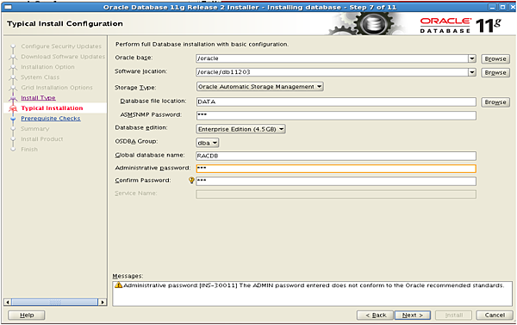Minimize the installer window
This screenshot has width=517, height=325.
(x=493, y=7)
